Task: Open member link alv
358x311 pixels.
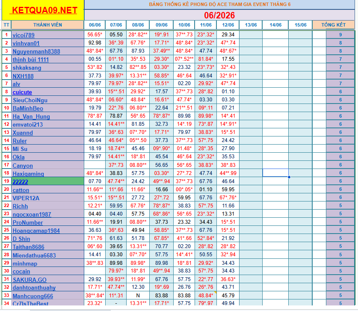Action: [x=16, y=84]
